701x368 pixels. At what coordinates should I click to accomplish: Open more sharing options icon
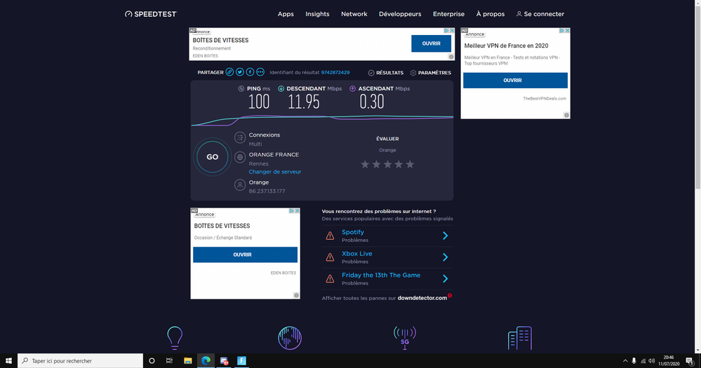point(260,72)
